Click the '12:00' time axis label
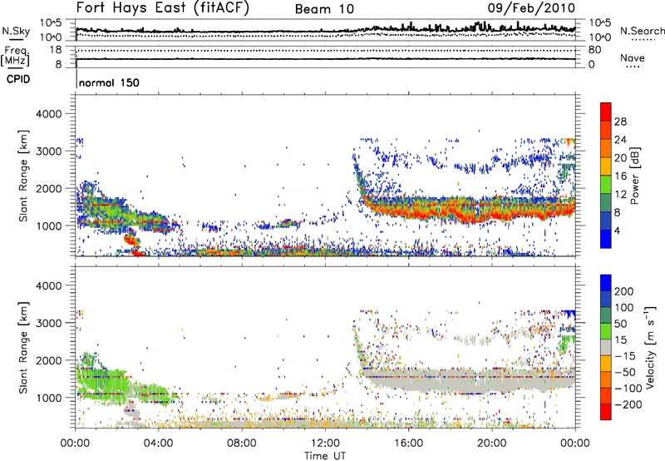665x461 pixels. [x=325, y=444]
